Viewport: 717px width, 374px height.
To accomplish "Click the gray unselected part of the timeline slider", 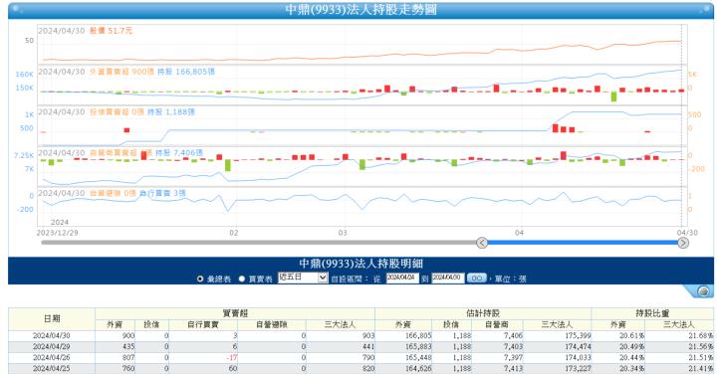I will (x=258, y=243).
